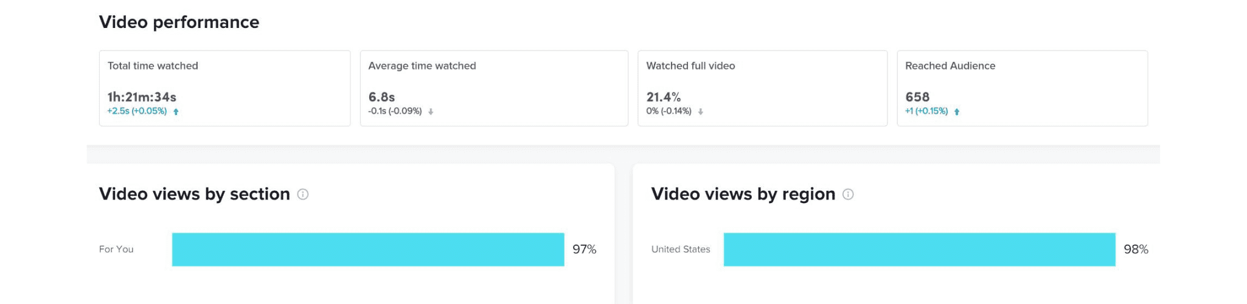Image resolution: width=1247 pixels, height=304 pixels.
Task: Select the Watched full video card
Action: 763,88
